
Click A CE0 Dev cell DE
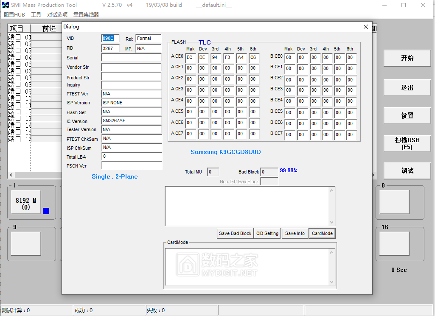(x=203, y=58)
